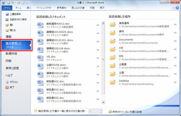Switch to the 校閲 ribbon tab
Image resolution: width=181 pixels, height=116 pixels.
point(92,8)
